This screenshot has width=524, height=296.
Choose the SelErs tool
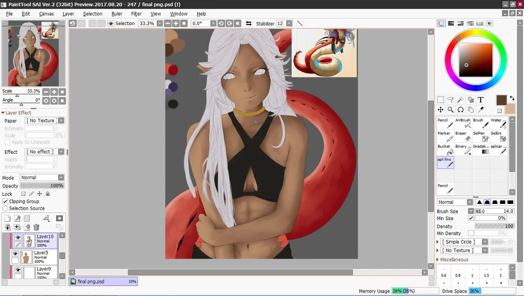499,136
